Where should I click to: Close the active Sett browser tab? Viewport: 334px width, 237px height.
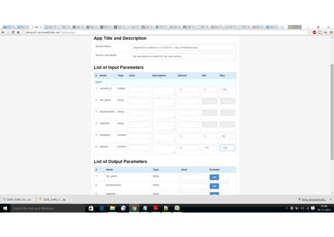[41, 27]
